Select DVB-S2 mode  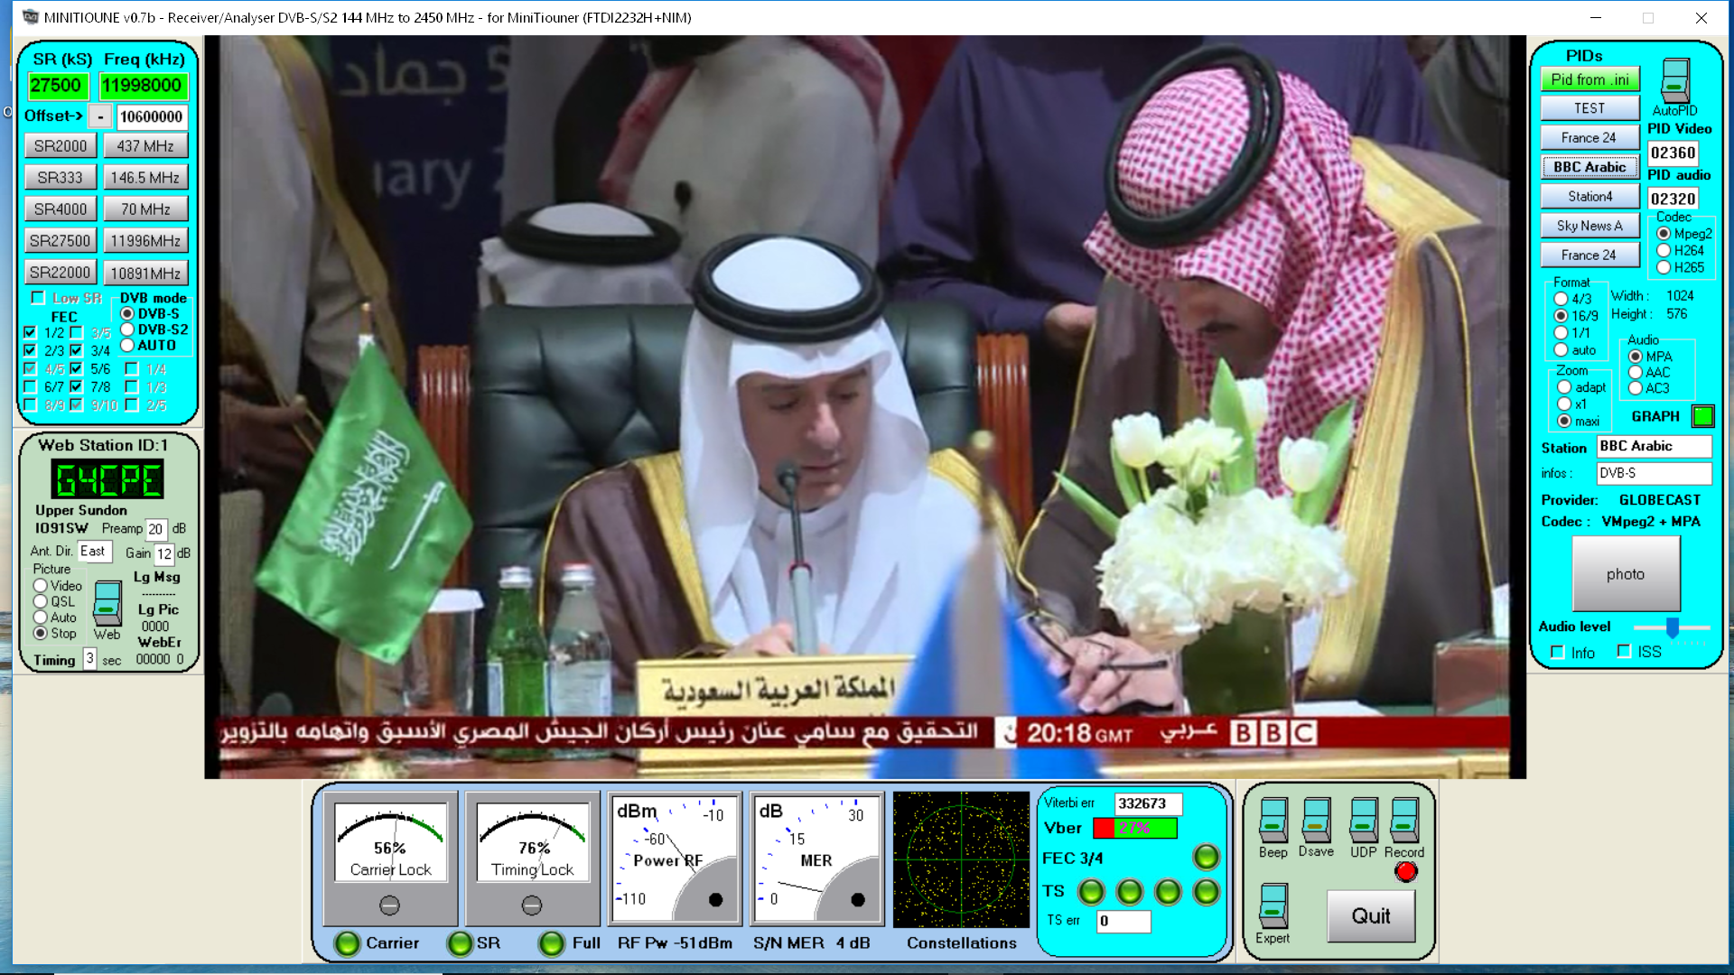[x=127, y=330]
